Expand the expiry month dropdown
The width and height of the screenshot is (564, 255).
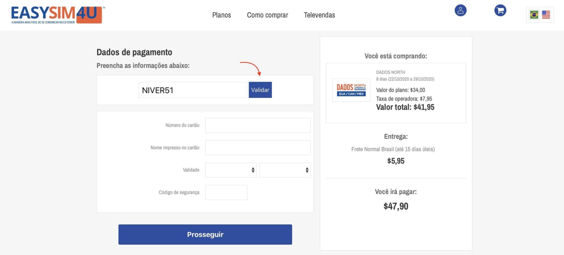[x=231, y=170]
